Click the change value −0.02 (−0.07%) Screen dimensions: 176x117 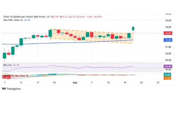(x=94, y=17)
